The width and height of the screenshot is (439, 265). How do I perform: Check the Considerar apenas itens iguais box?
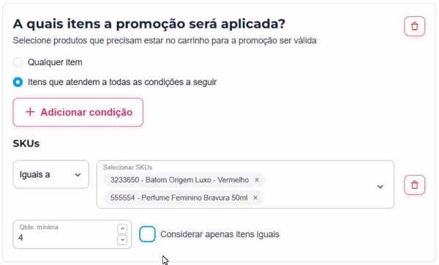pyautogui.click(x=147, y=234)
